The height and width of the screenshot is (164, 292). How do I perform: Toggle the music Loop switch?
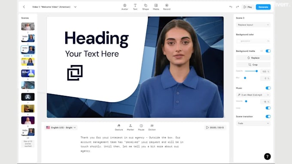click(x=268, y=108)
